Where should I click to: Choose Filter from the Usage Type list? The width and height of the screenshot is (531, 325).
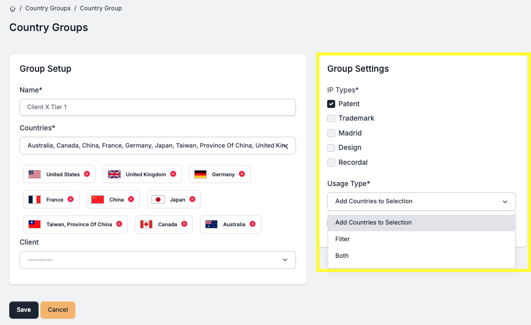343,239
